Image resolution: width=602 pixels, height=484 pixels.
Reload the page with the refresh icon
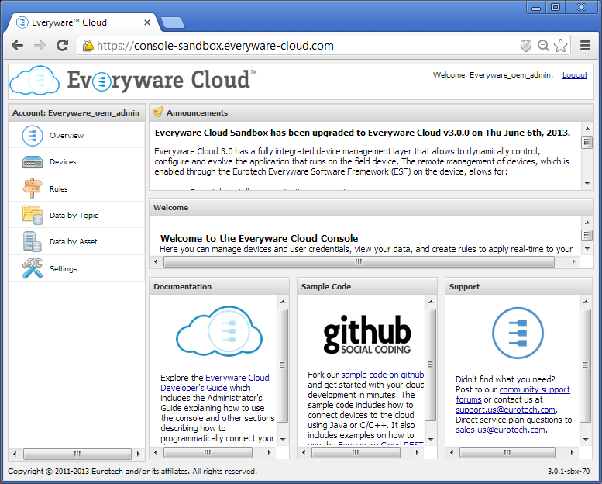(x=62, y=45)
